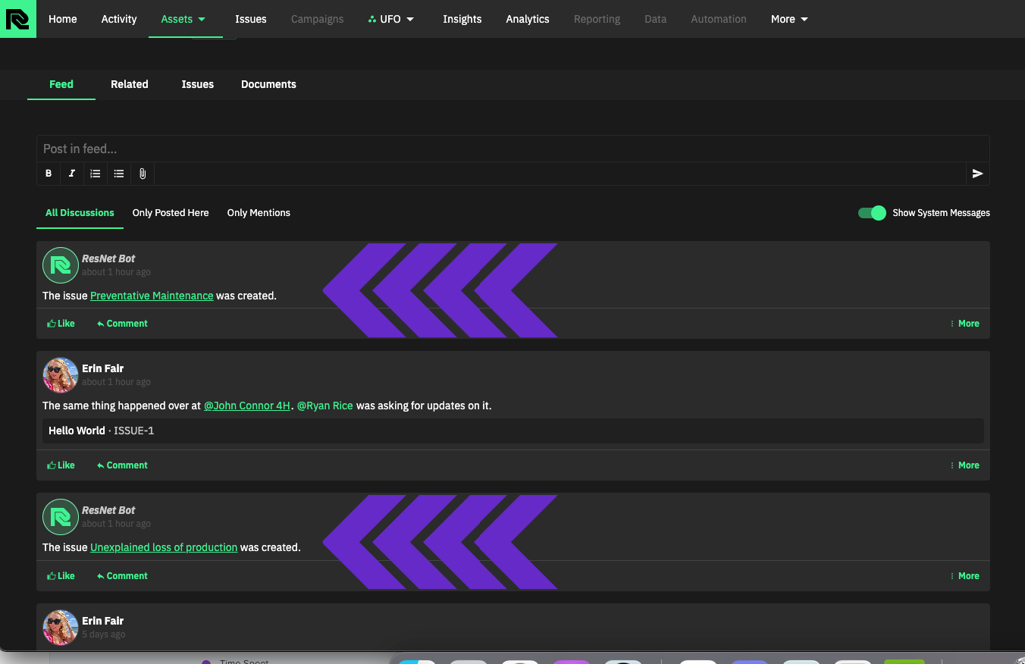Focus the Post in feed text field

pyautogui.click(x=513, y=149)
